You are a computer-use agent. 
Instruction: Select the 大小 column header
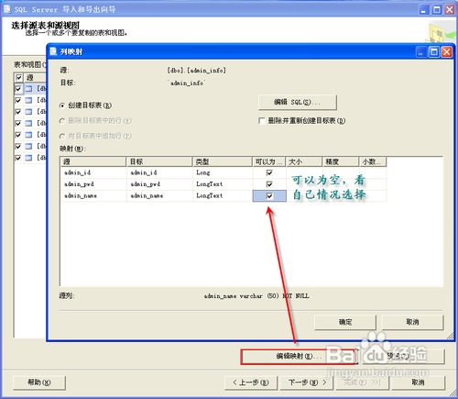click(x=304, y=161)
